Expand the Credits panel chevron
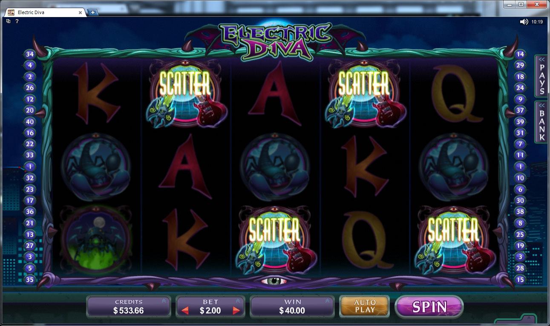This screenshot has width=550, height=326. 164,301
